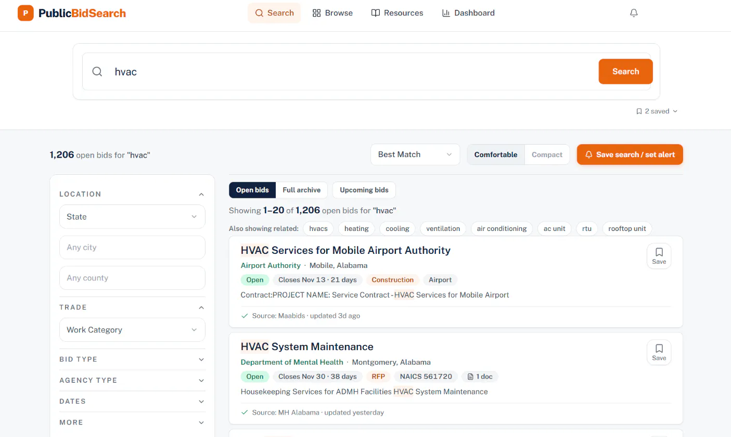731x437 pixels.
Task: Open the notifications bell
Action: [x=634, y=13]
